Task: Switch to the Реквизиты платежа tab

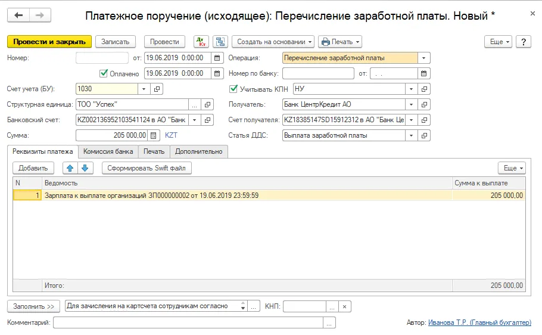Action: [43, 151]
